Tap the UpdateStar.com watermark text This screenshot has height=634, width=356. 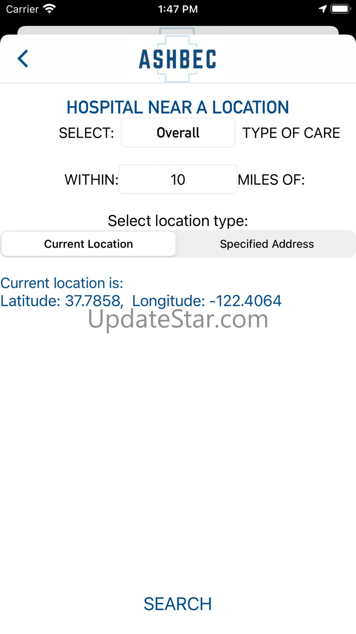click(178, 320)
